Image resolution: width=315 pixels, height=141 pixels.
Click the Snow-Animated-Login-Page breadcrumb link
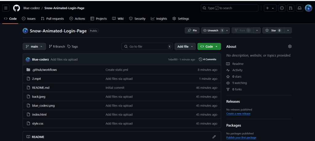(x=64, y=8)
